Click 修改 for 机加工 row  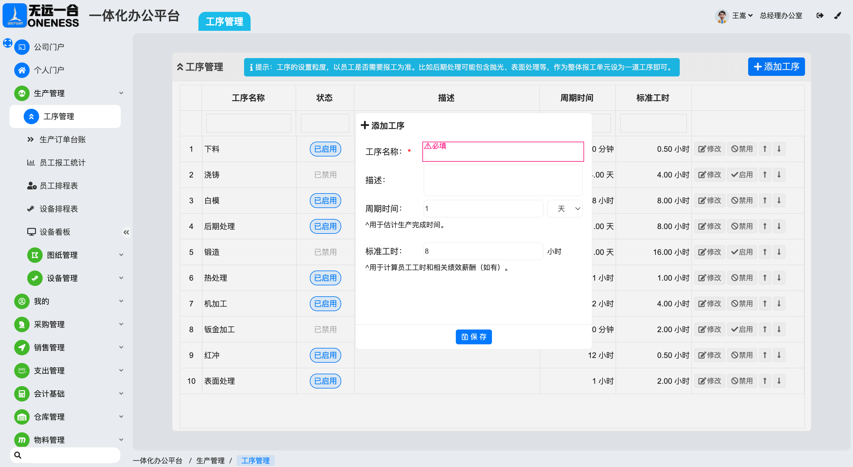click(x=709, y=304)
